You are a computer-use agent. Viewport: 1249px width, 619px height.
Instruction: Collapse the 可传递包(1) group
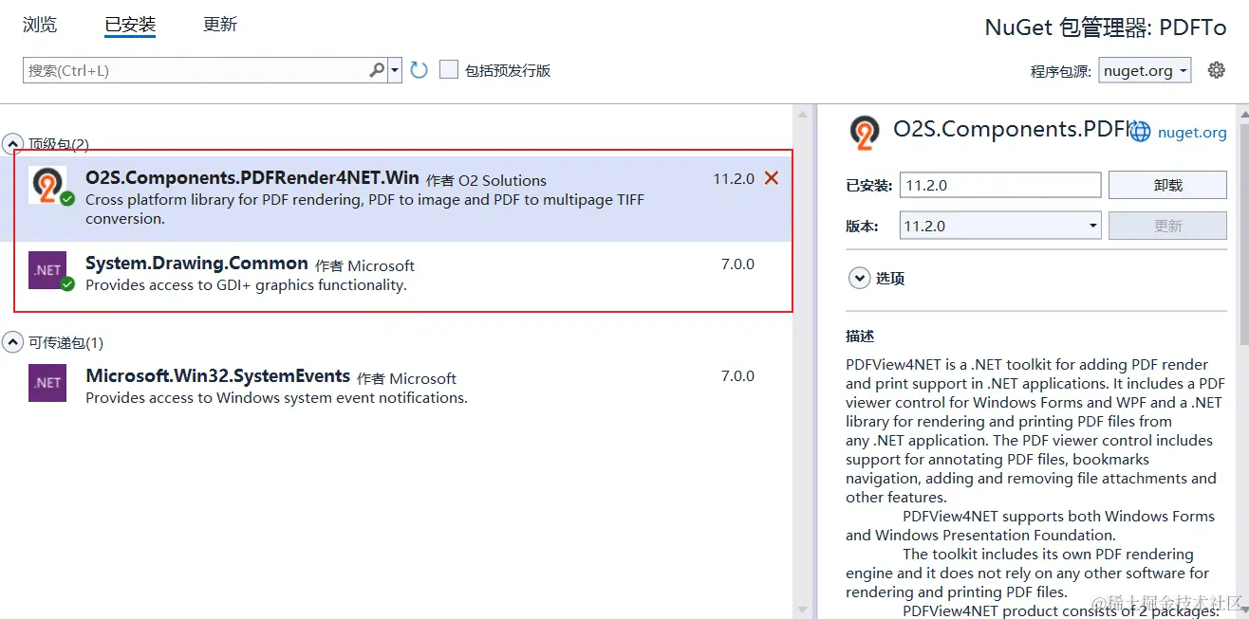coord(13,342)
